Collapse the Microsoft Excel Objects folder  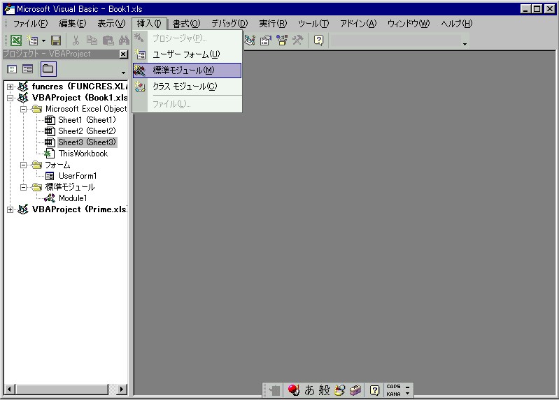click(x=23, y=109)
